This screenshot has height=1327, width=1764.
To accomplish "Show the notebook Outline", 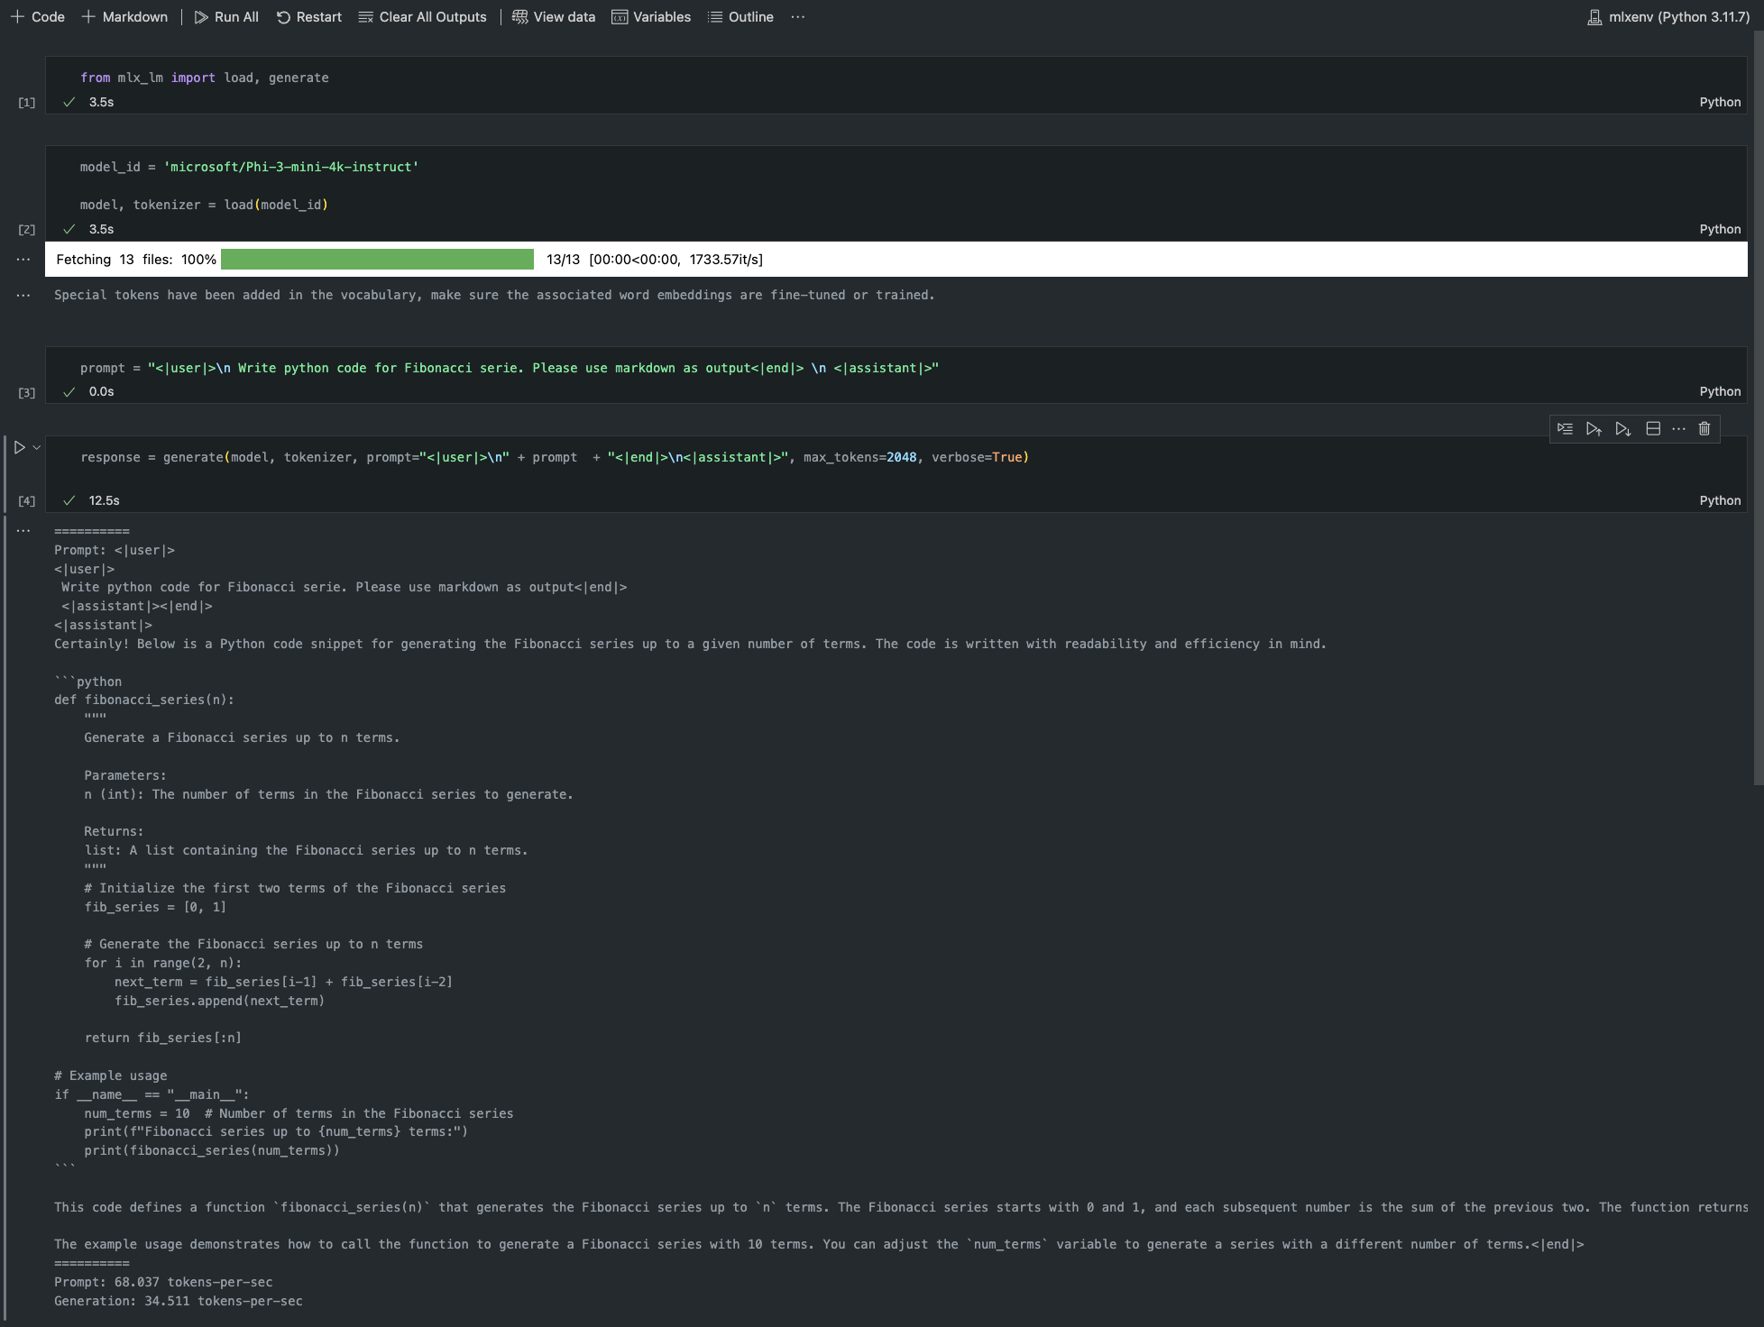I will tap(740, 17).
